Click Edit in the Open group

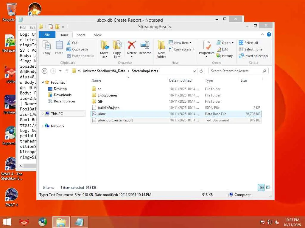pos(222,49)
